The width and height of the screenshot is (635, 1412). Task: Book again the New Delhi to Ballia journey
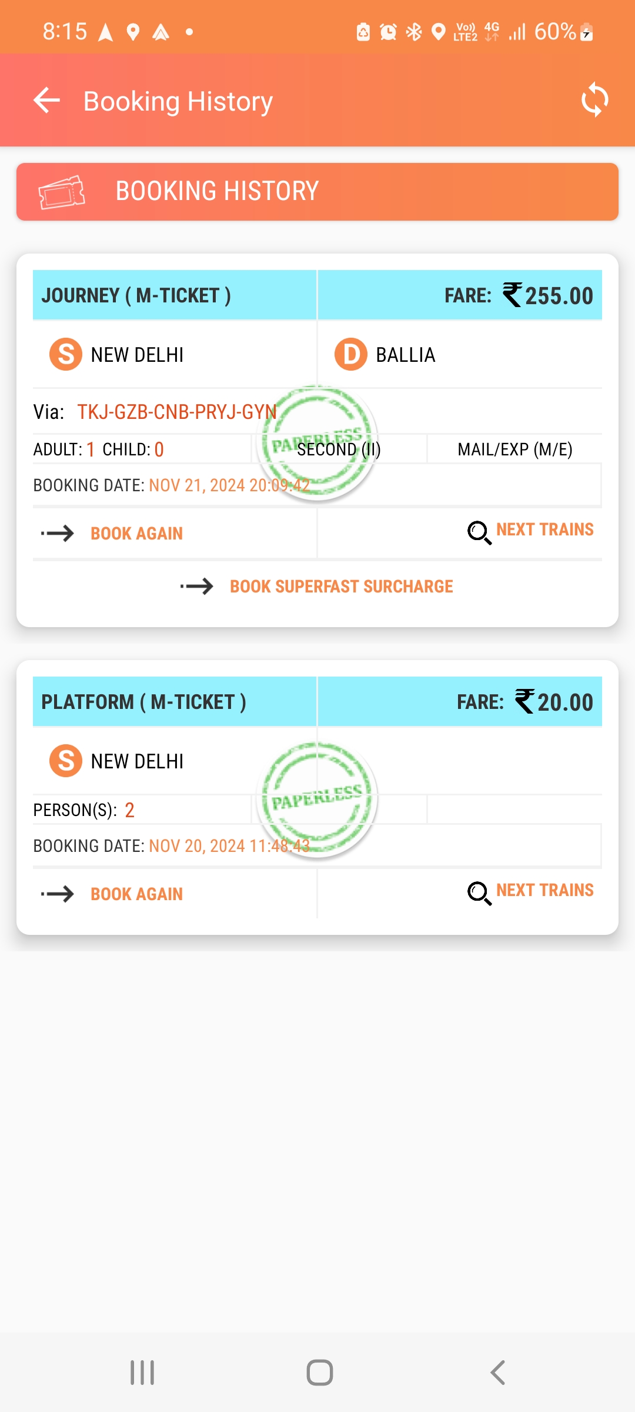[x=136, y=534]
